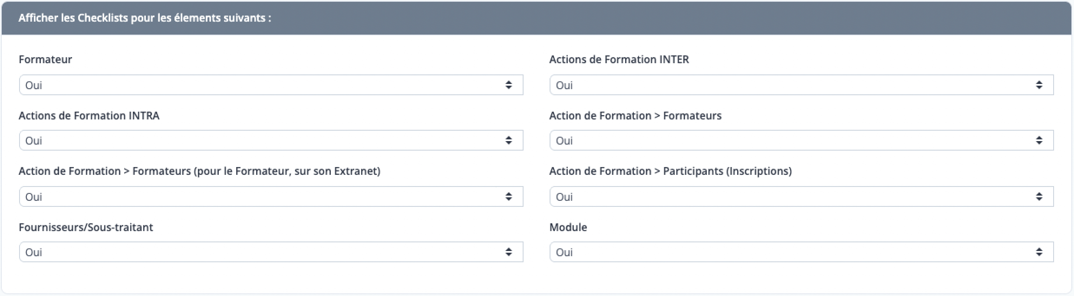Open the Participants (Inscriptions) dropdown
The width and height of the screenshot is (1074, 296).
coord(801,196)
